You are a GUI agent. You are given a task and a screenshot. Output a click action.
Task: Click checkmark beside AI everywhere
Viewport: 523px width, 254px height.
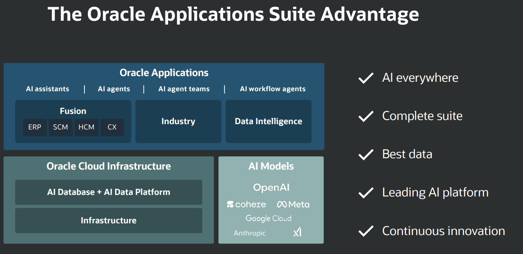click(x=366, y=78)
